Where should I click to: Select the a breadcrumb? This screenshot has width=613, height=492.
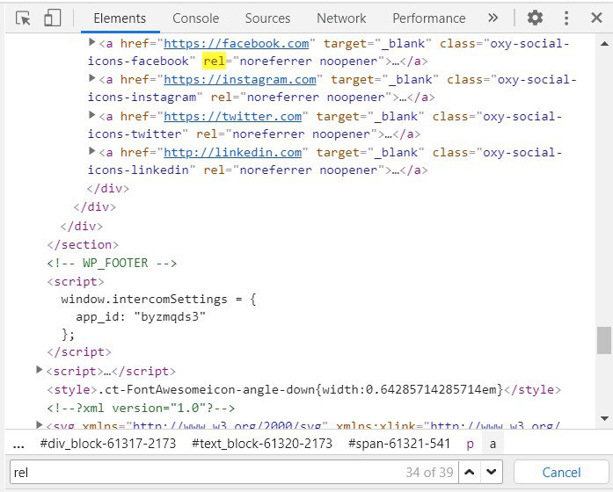click(x=493, y=444)
